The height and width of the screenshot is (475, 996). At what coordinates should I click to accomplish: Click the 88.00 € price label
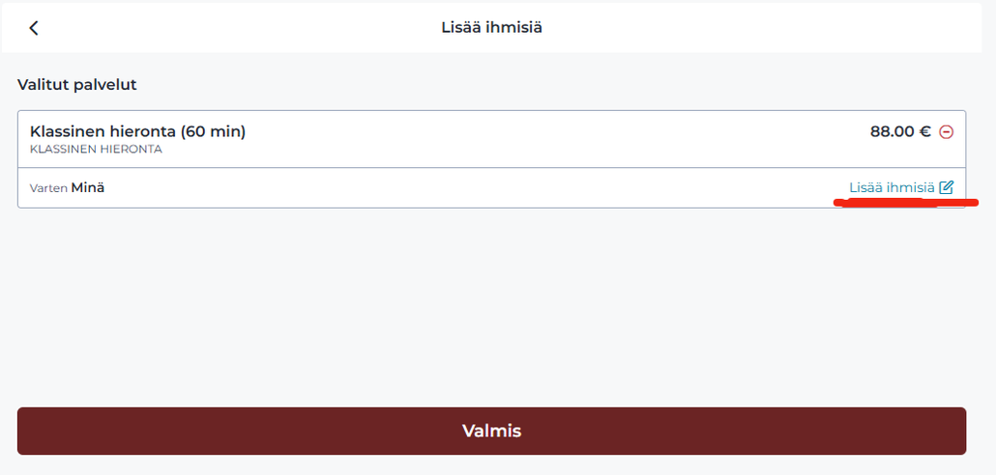[x=900, y=132]
